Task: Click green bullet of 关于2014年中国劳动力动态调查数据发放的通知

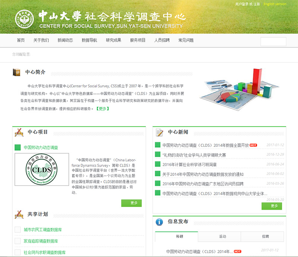Action: [158, 173]
